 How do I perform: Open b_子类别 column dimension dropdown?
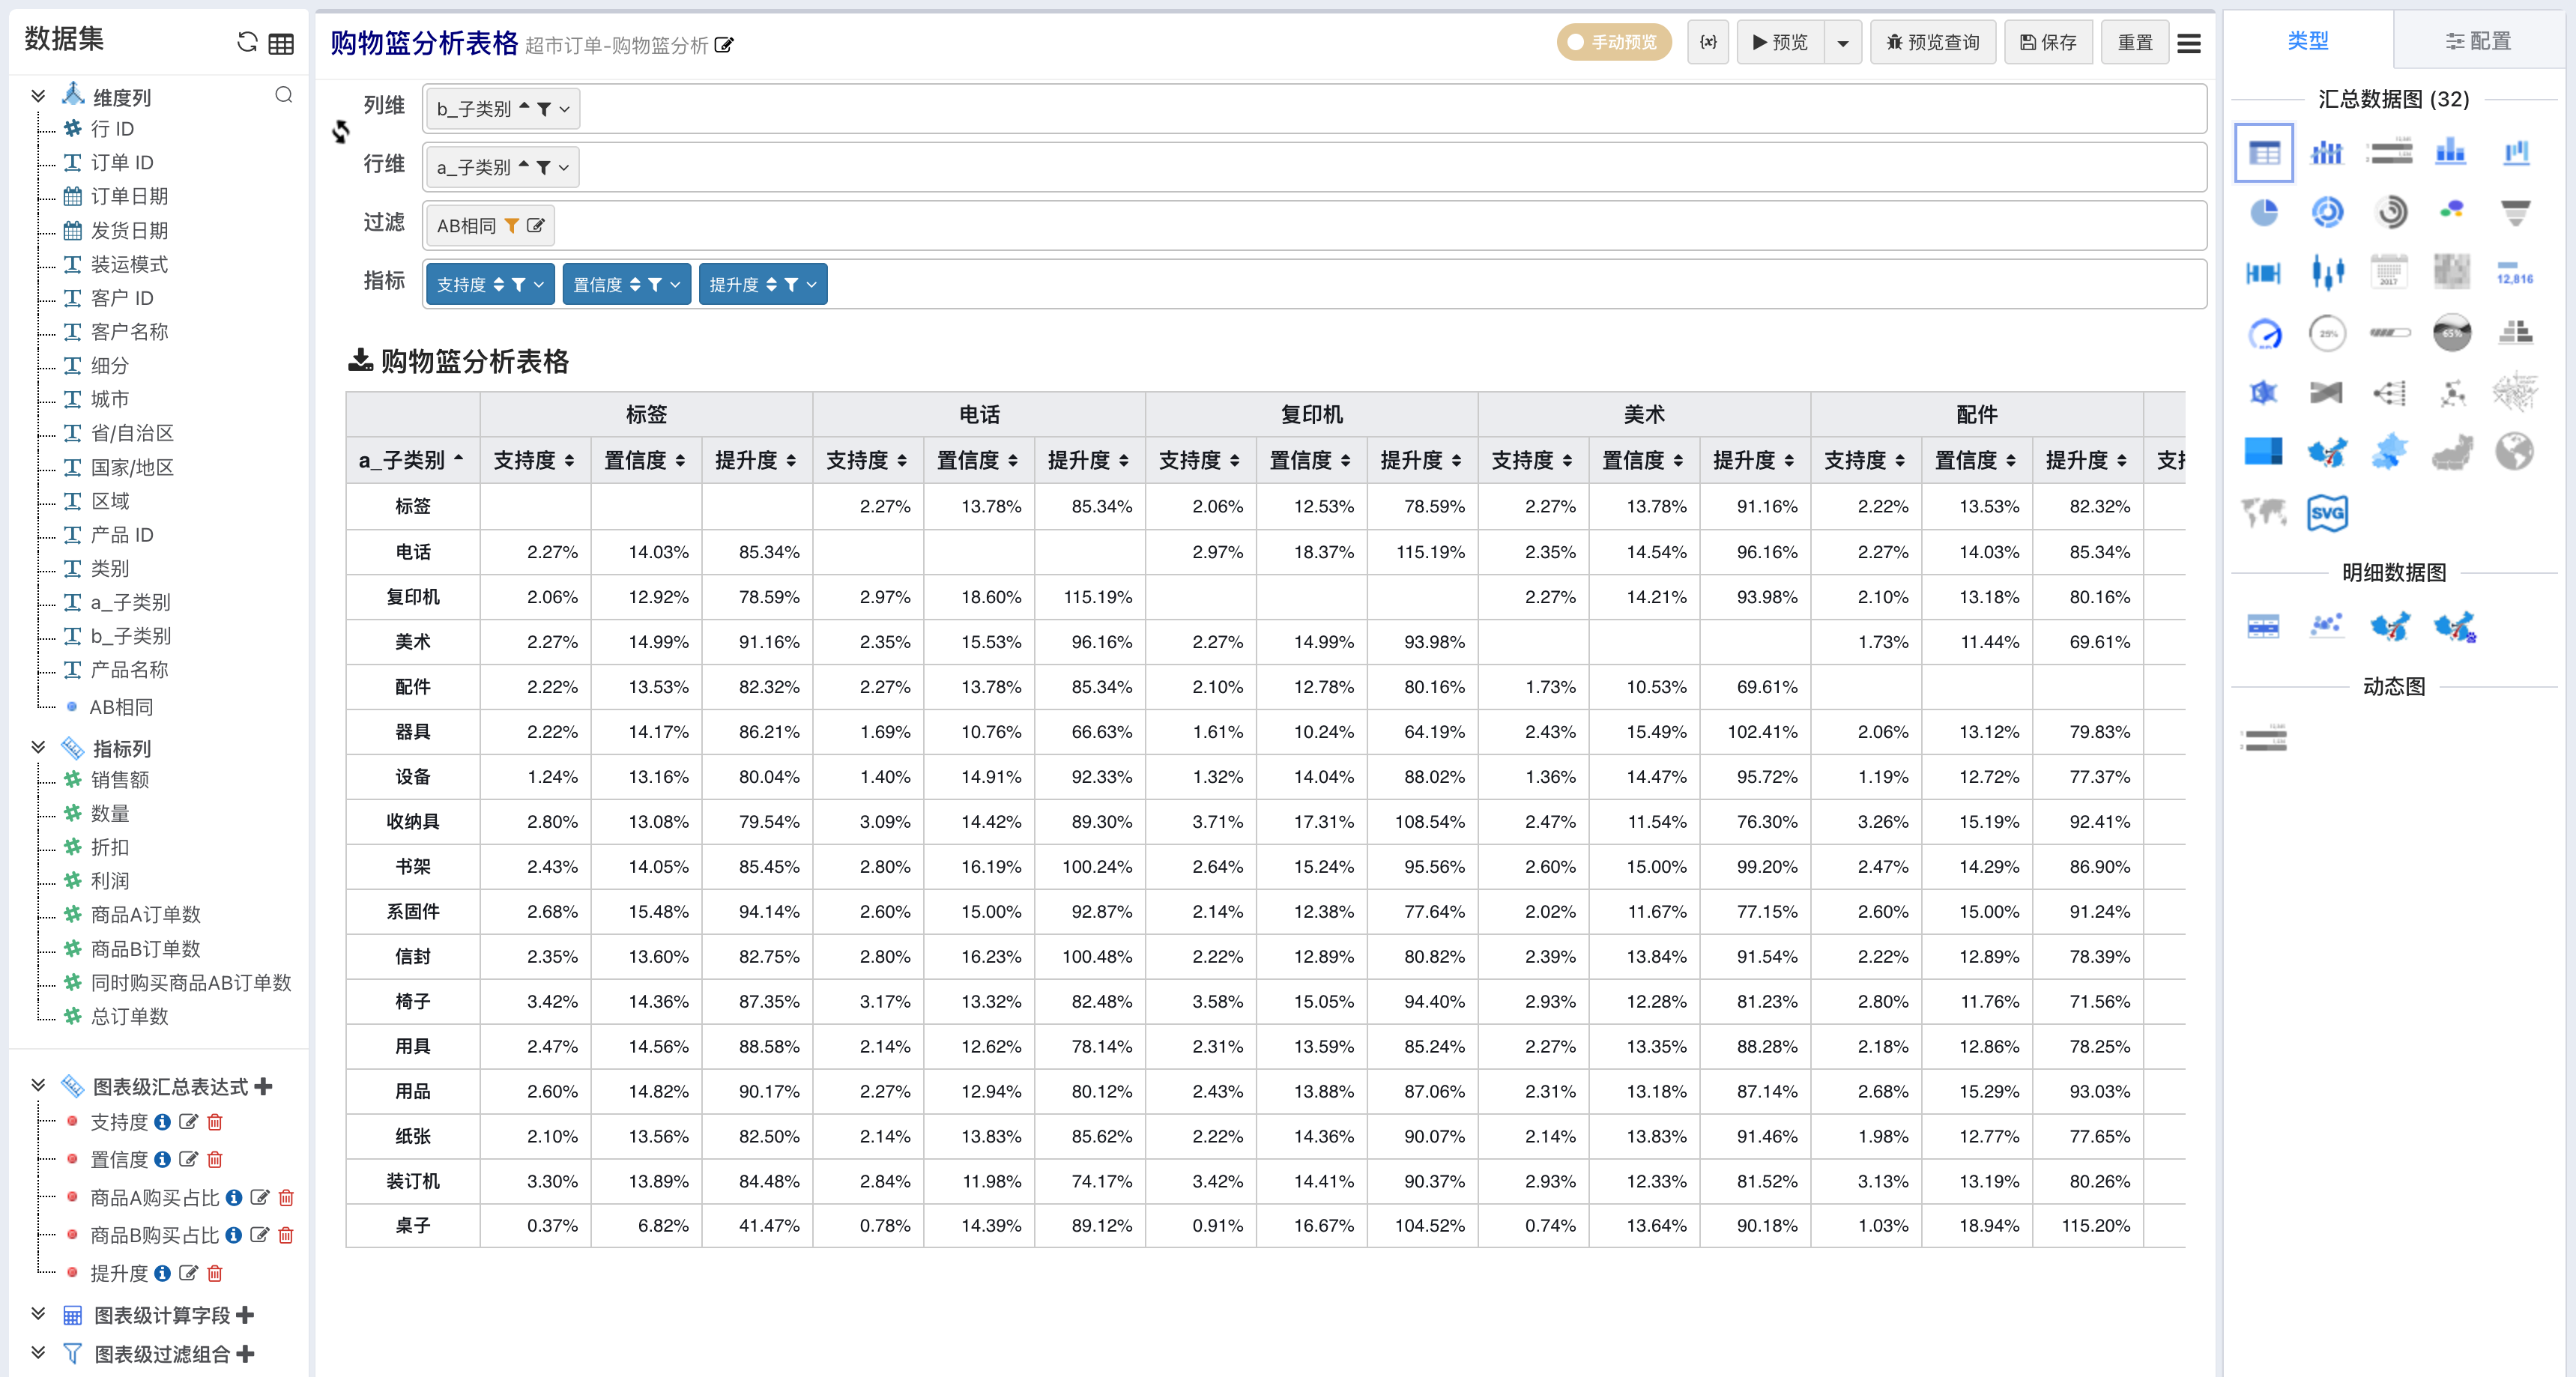click(x=564, y=109)
